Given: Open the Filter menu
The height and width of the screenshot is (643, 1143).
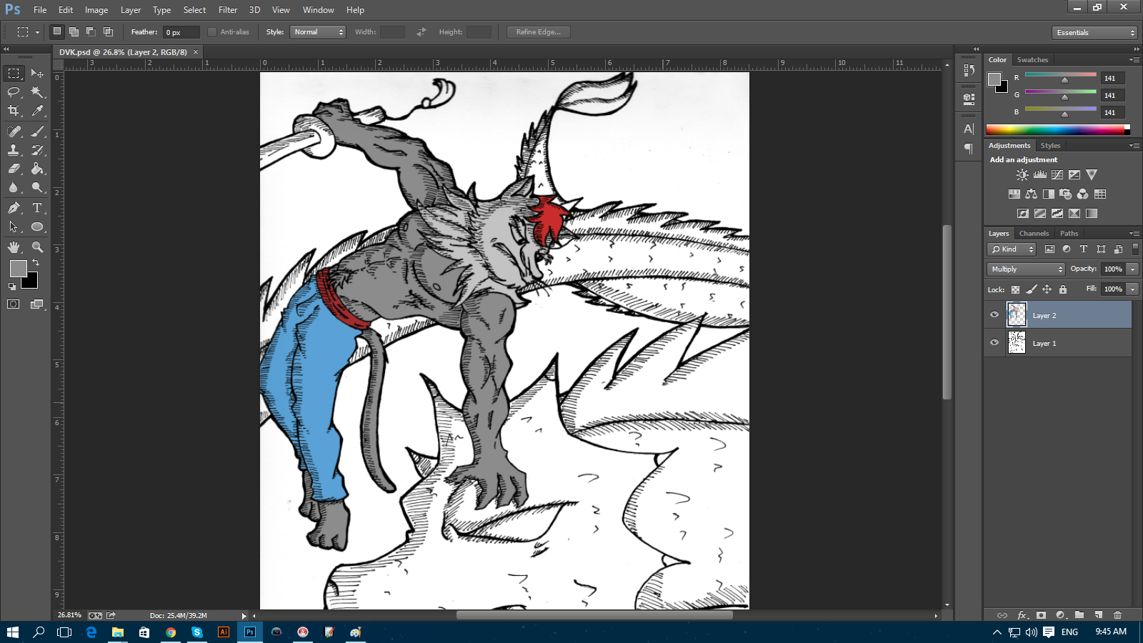Looking at the screenshot, I should [x=228, y=10].
